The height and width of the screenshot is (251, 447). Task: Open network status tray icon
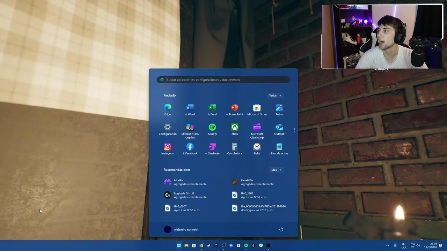tap(412, 245)
